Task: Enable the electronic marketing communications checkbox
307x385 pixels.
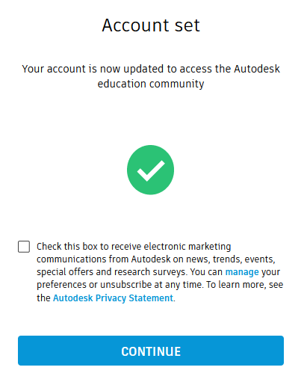Action: [24, 247]
